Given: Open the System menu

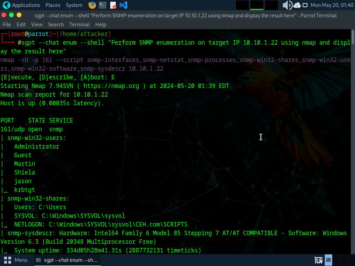Looking at the screenshot, I should (74, 5).
